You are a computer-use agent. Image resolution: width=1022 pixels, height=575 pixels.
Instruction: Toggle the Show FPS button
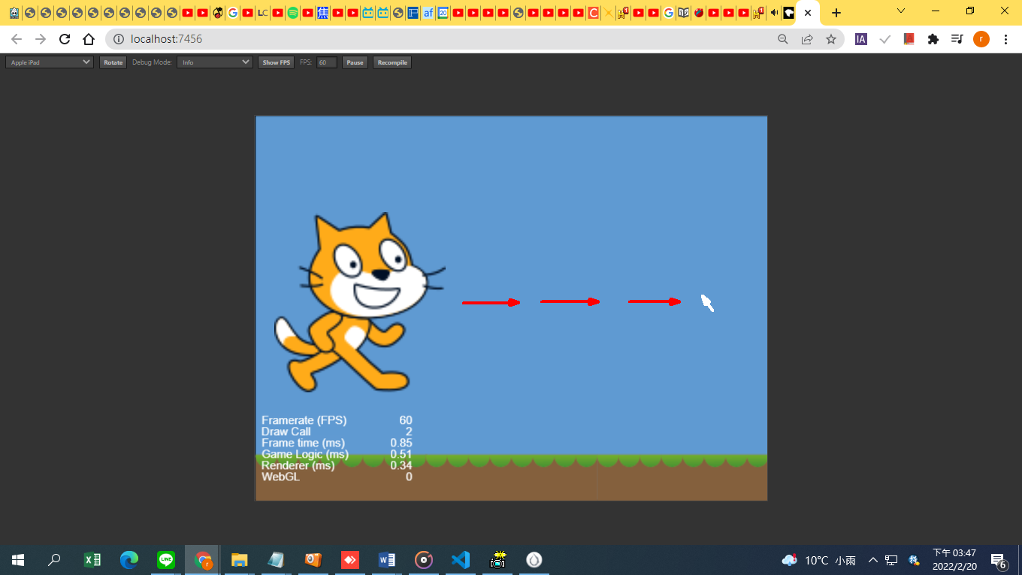click(x=276, y=62)
